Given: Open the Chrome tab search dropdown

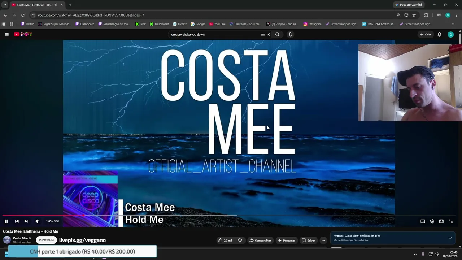Looking at the screenshot, I should (5, 5).
